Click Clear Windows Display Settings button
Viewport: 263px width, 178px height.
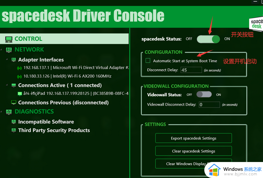coord(194,163)
